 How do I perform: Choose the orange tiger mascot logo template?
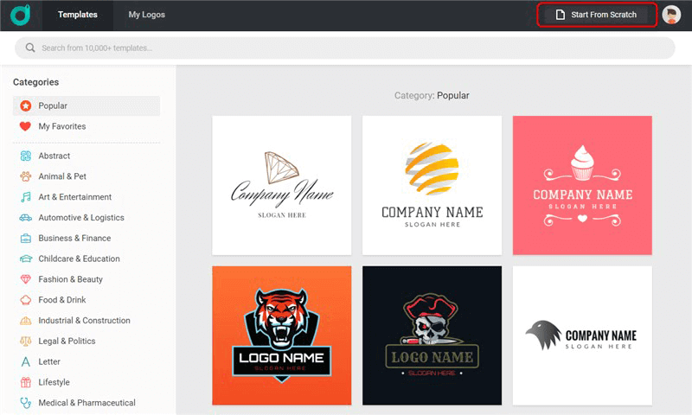click(x=282, y=335)
